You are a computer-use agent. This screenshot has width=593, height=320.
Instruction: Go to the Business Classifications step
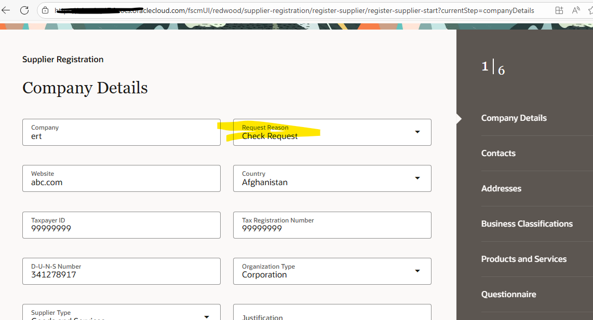tap(527, 224)
